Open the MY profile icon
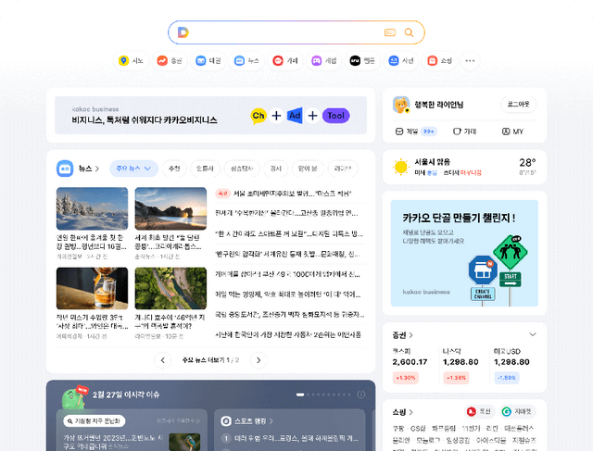Screen dimensions: 593x451 (x=506, y=132)
